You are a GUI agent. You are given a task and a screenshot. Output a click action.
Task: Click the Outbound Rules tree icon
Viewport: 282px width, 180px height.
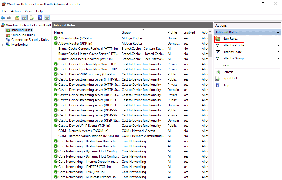8,35
